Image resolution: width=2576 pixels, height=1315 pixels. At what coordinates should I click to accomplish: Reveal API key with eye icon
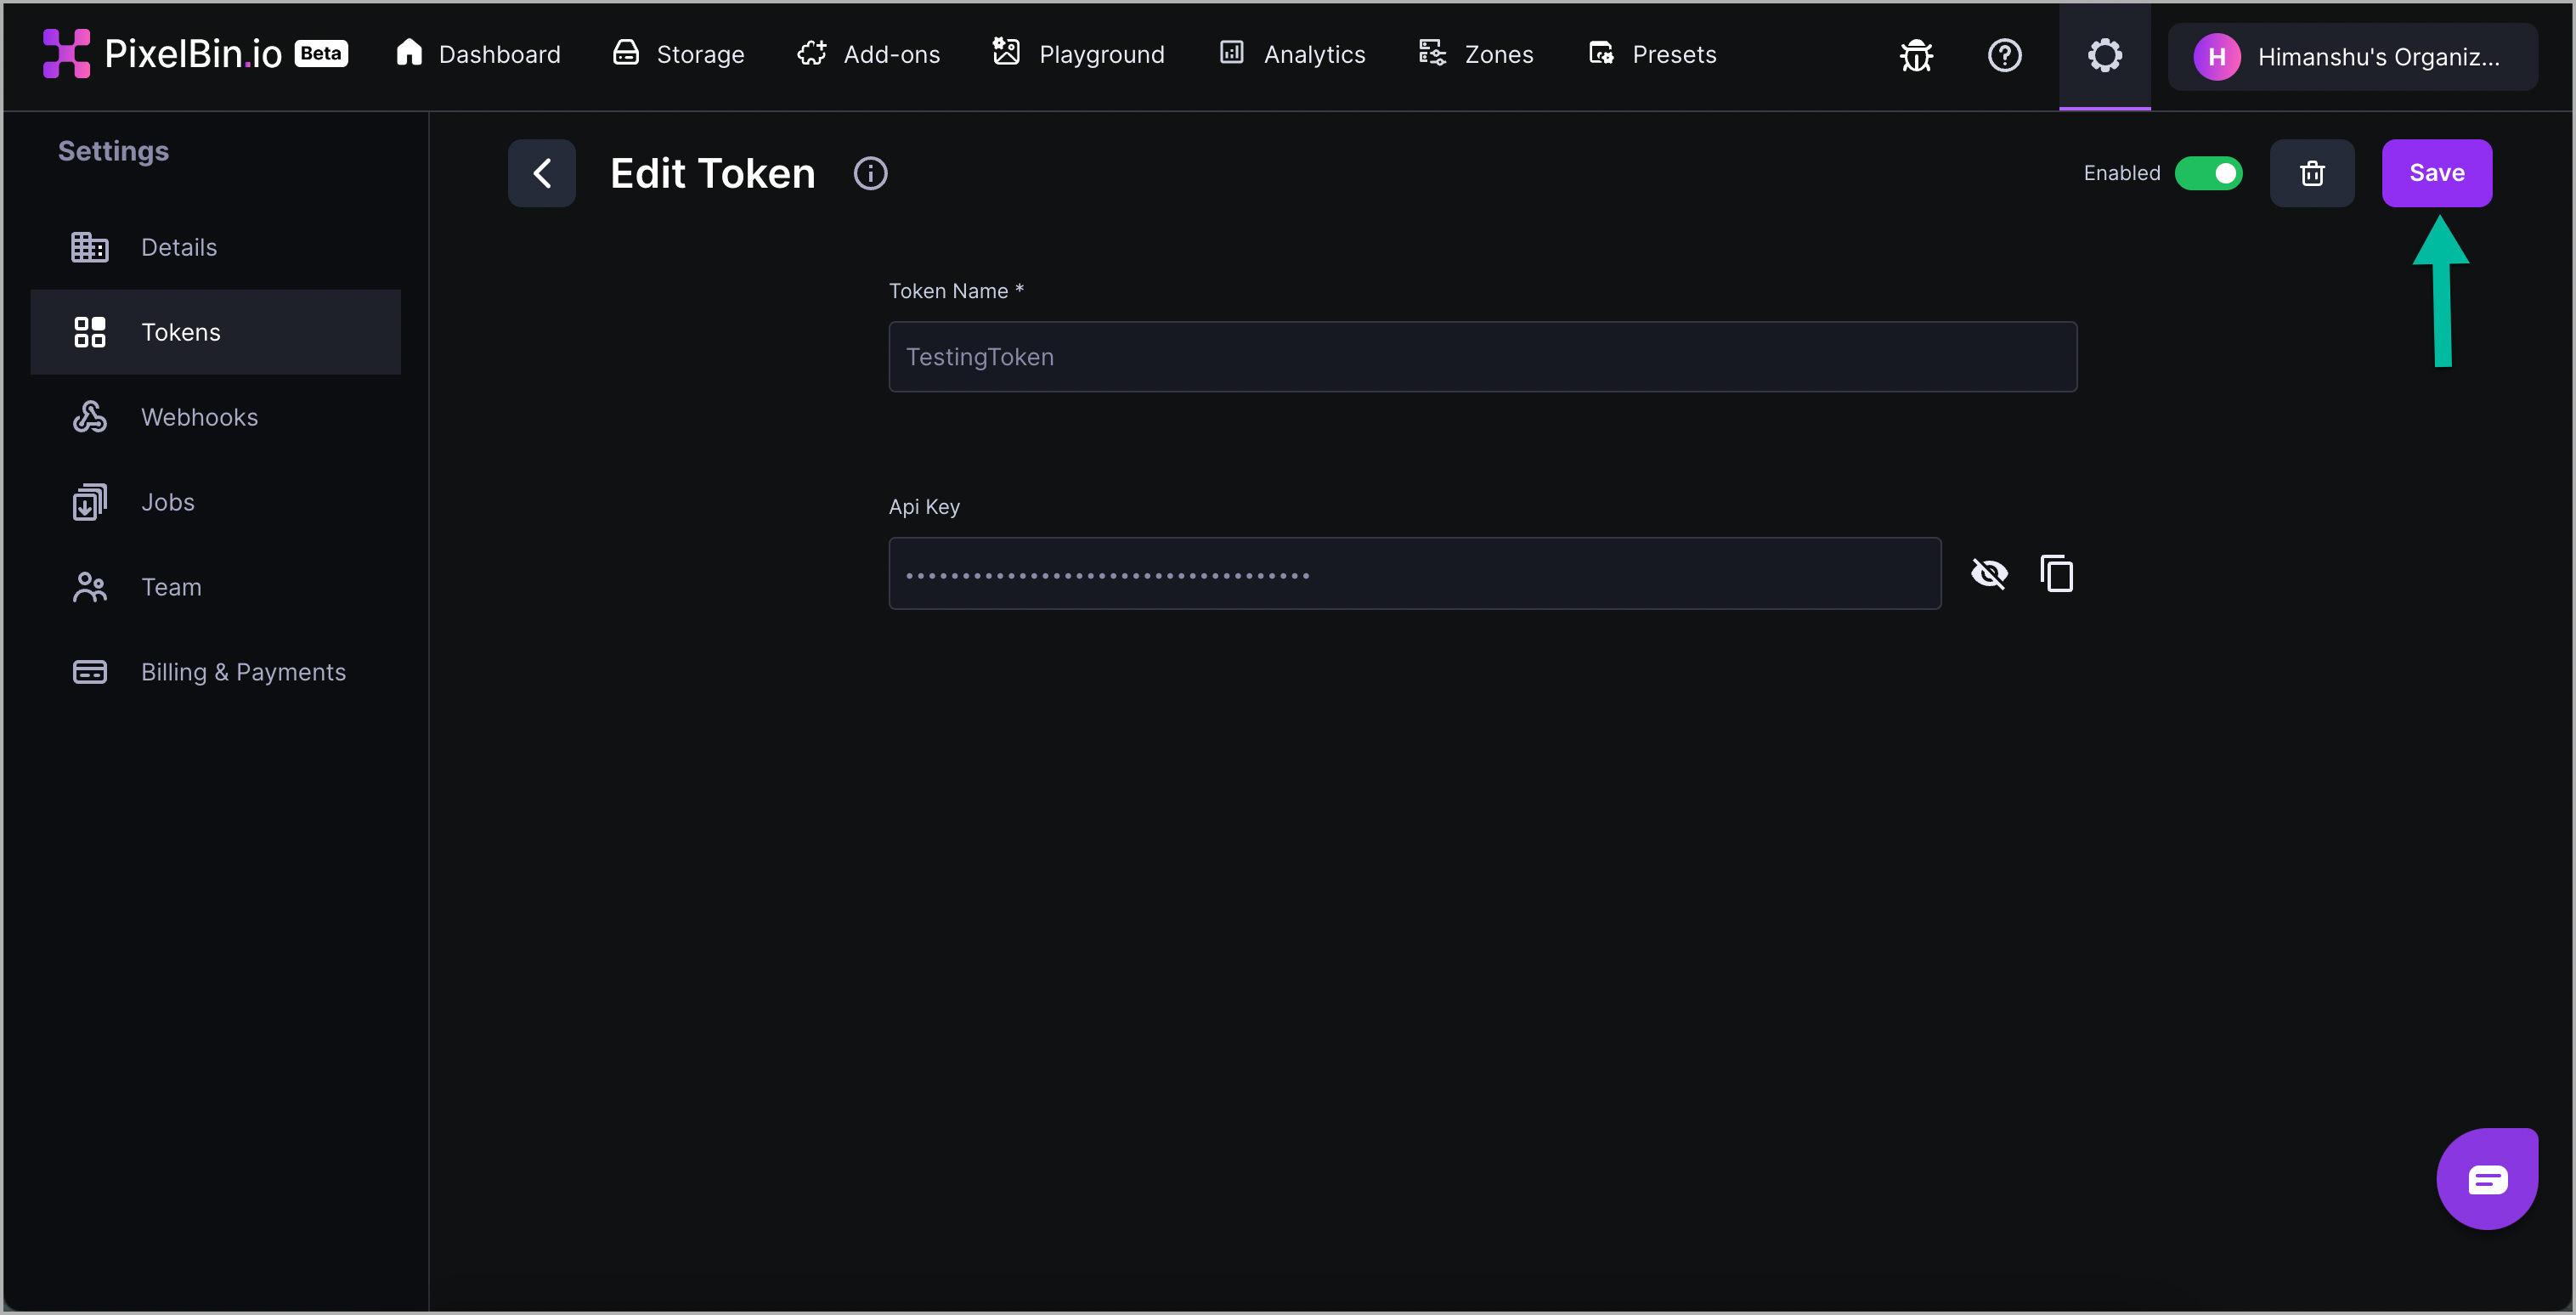coord(1989,574)
